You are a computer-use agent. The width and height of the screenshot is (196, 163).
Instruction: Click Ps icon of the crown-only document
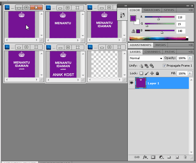point(7,7)
